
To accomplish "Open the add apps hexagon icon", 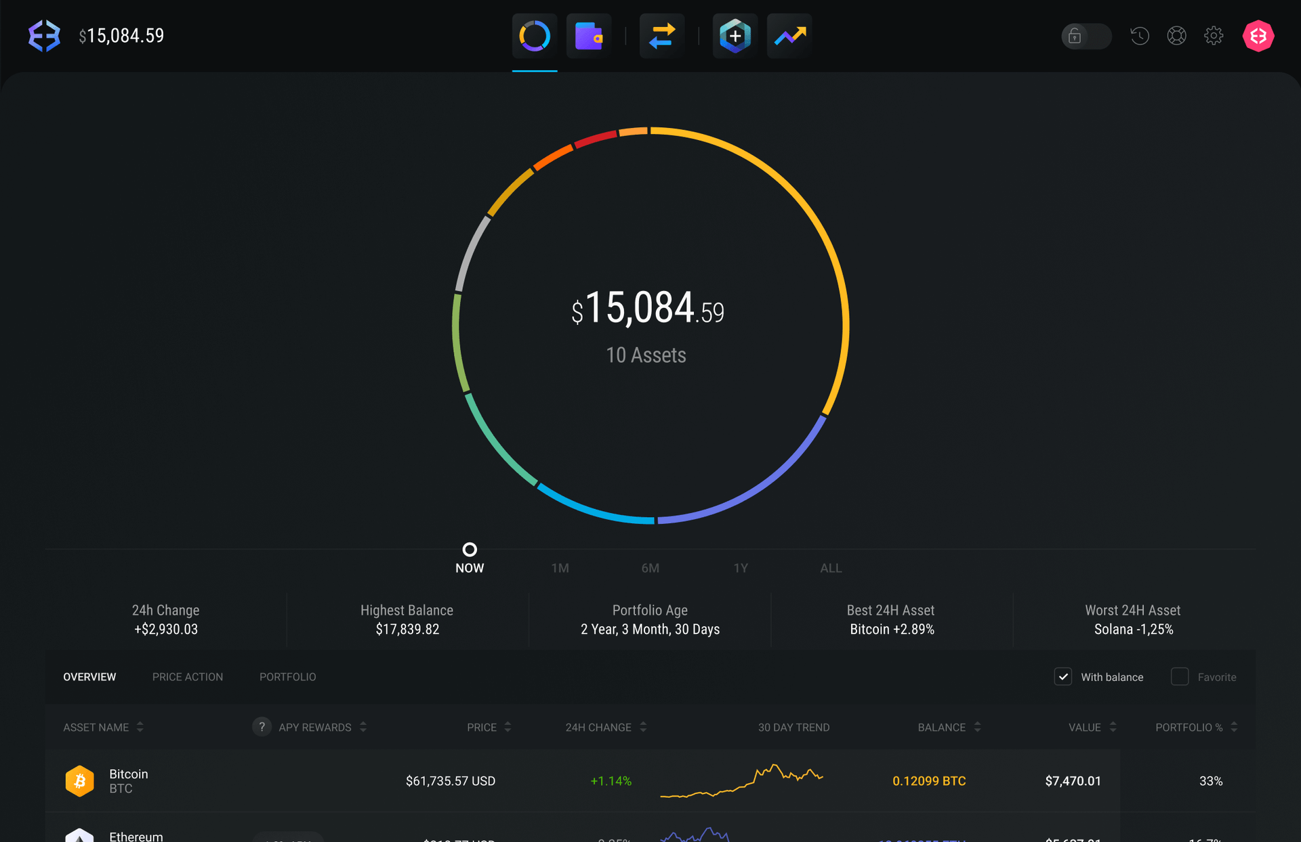I will tap(735, 36).
